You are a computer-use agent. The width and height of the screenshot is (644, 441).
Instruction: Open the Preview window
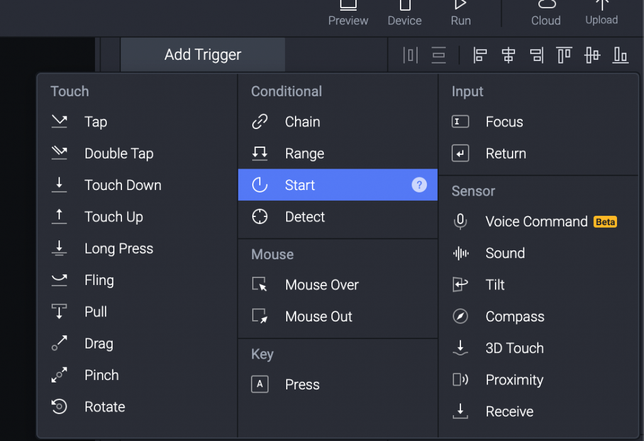(x=348, y=13)
